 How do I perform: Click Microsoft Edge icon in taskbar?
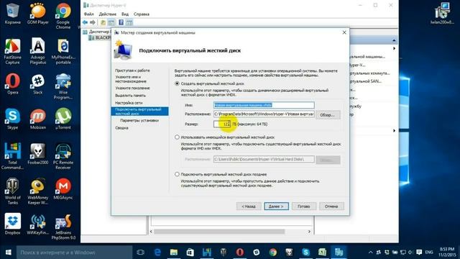coord(157,252)
